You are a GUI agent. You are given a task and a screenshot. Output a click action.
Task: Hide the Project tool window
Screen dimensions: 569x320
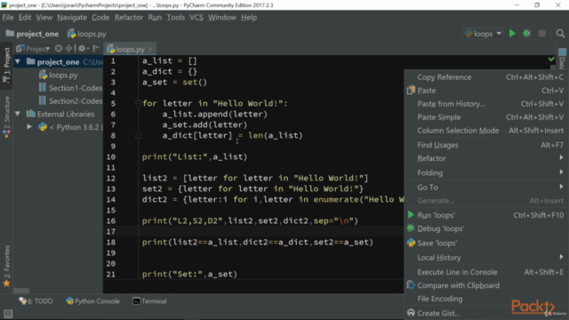[x=96, y=48]
